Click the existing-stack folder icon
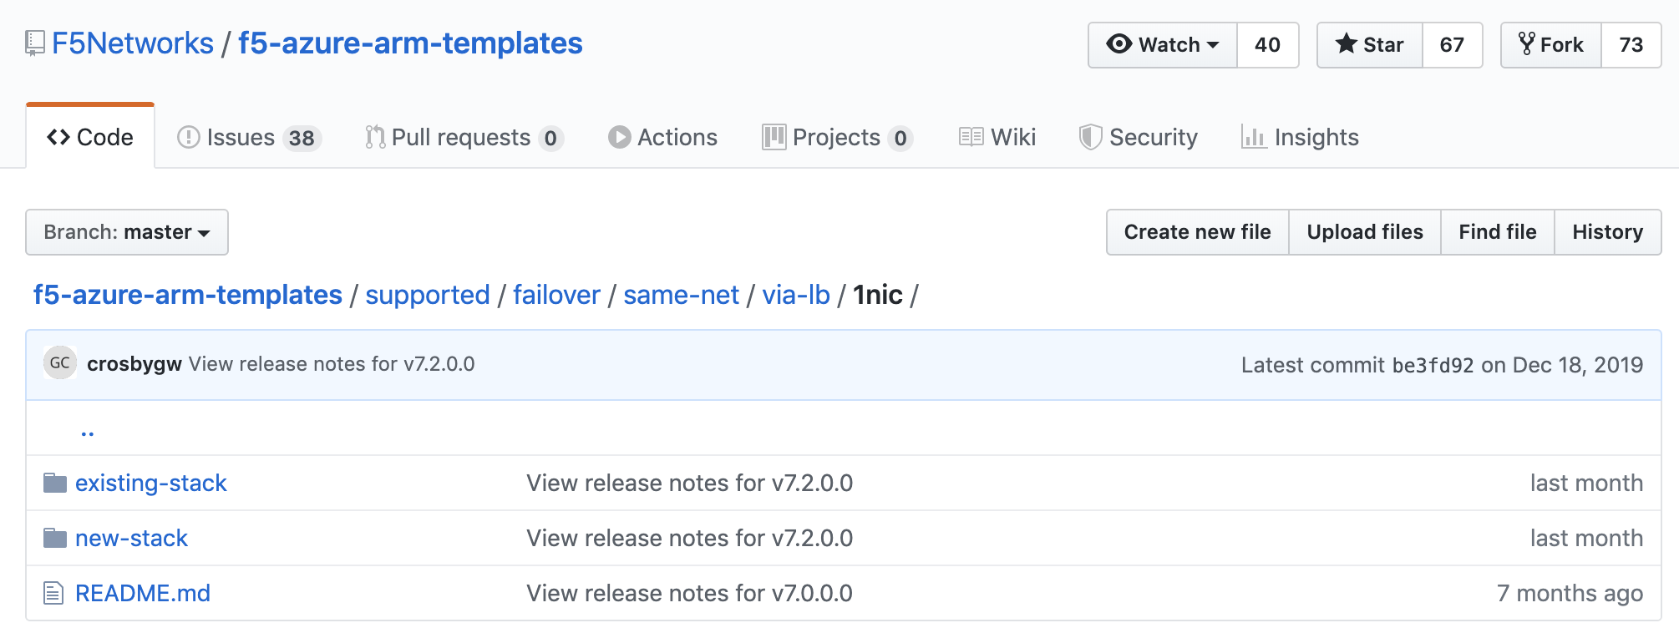Image resolution: width=1679 pixels, height=628 pixels. (x=55, y=483)
